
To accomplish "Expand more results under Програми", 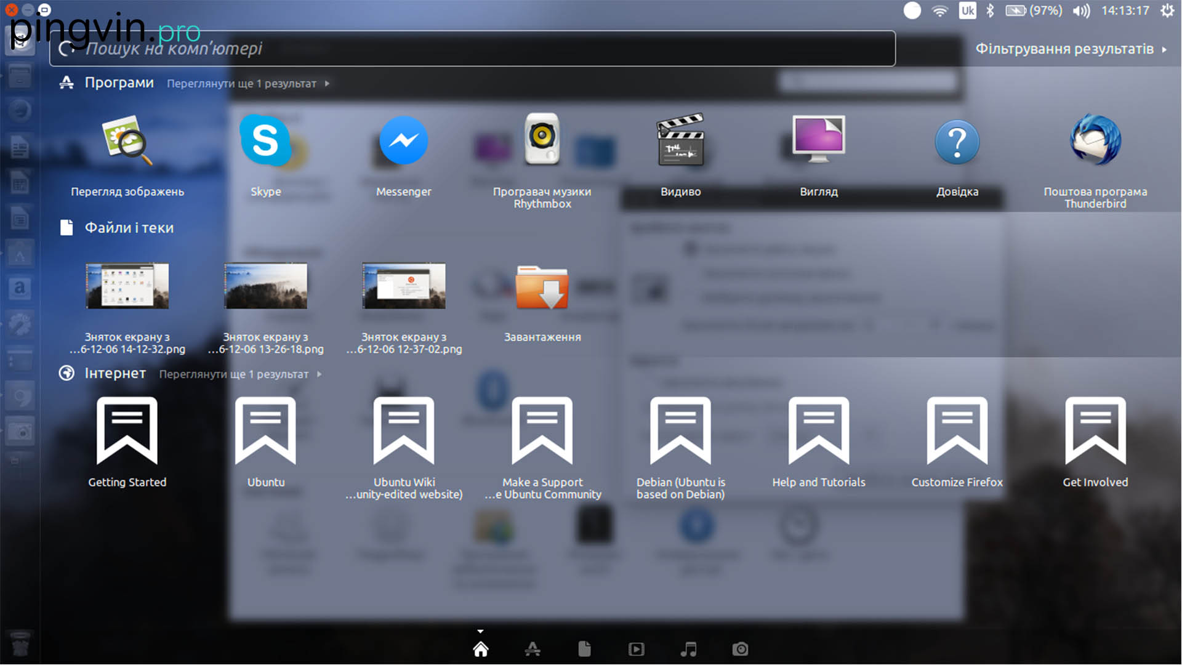I will (x=248, y=84).
